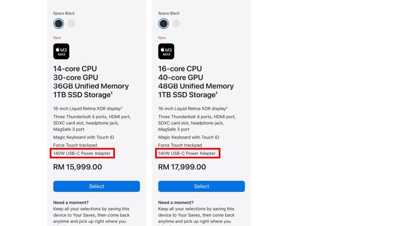The height and width of the screenshot is (226, 403).
Task: Click the RM 17,999.00 price
Action: (x=182, y=167)
